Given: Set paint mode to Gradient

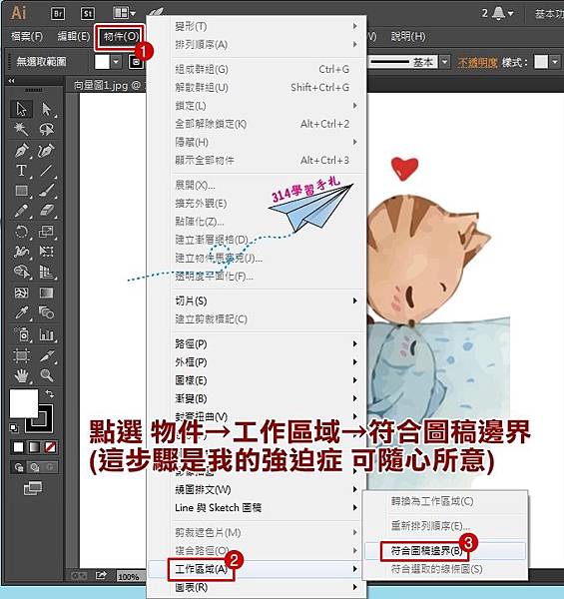Looking at the screenshot, I should (34, 447).
